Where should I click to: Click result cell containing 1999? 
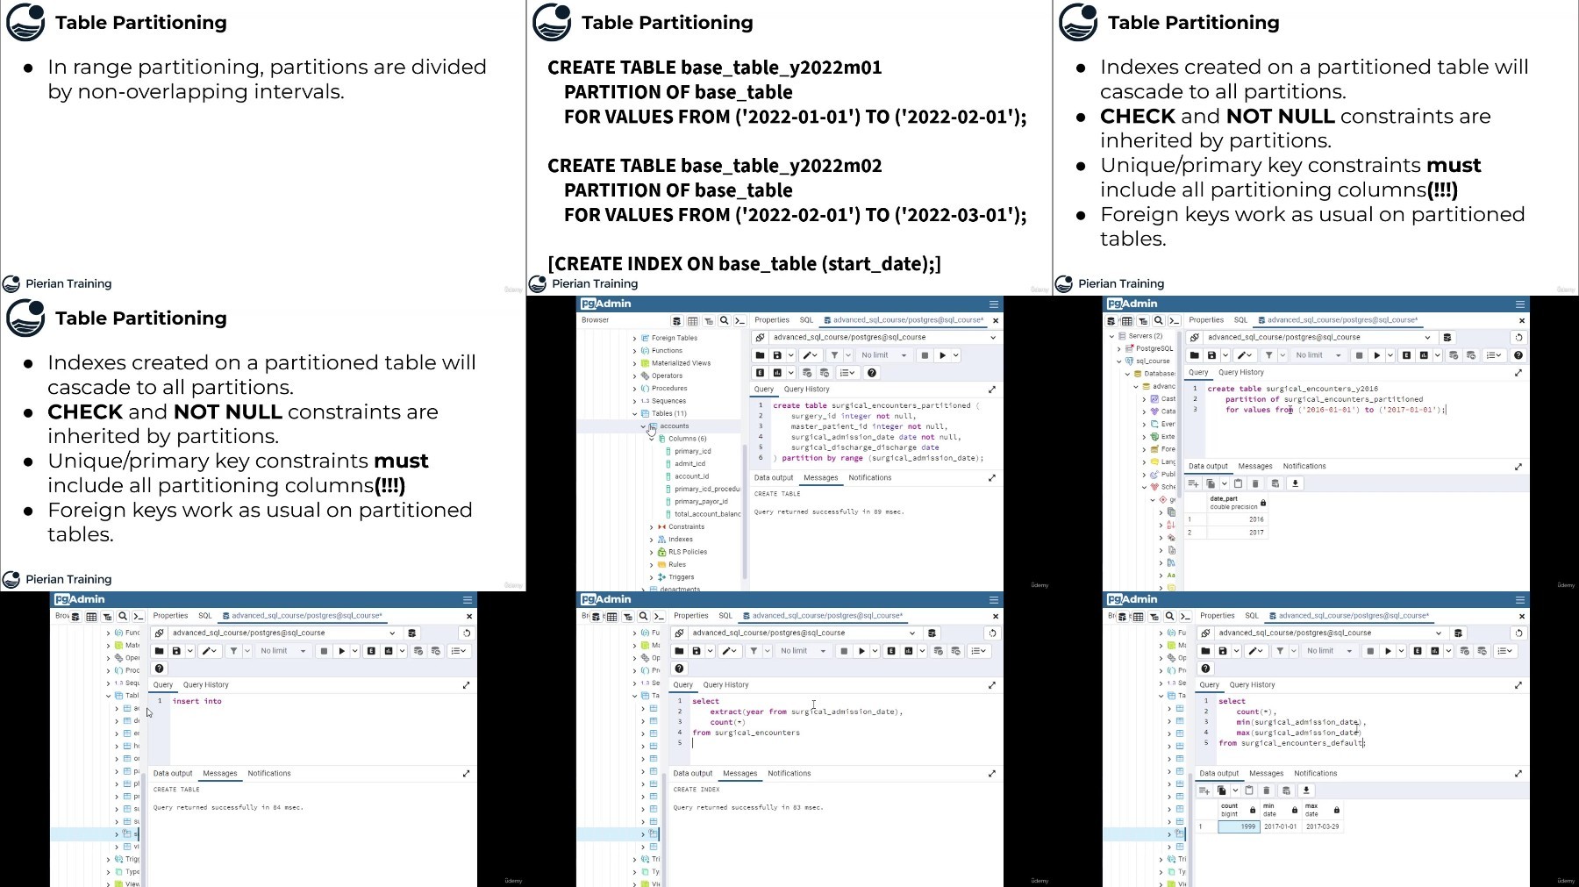[x=1239, y=826]
